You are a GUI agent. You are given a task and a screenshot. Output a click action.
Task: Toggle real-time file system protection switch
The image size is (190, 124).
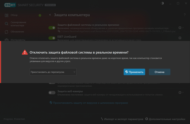tap(52, 28)
